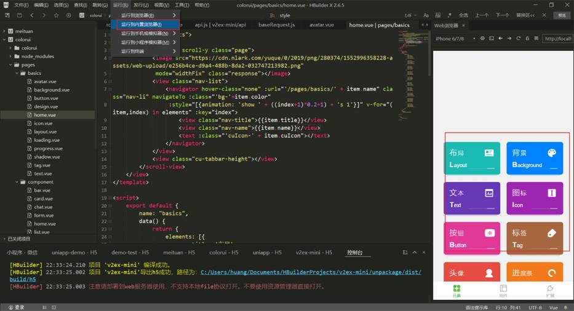Screen dimensions: 574x311
Task: Toggle the browser address lock icon
Action: (527, 39)
